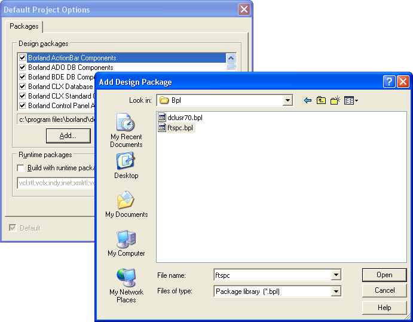Click the File name input field
Screen dimensions: 413x322
click(x=273, y=275)
